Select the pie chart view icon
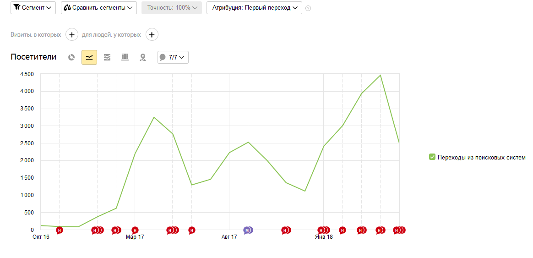 pyautogui.click(x=71, y=57)
